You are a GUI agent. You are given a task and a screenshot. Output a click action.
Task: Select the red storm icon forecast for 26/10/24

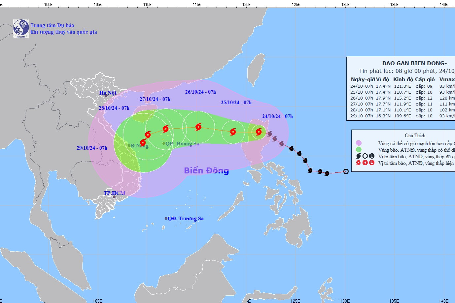(198, 127)
